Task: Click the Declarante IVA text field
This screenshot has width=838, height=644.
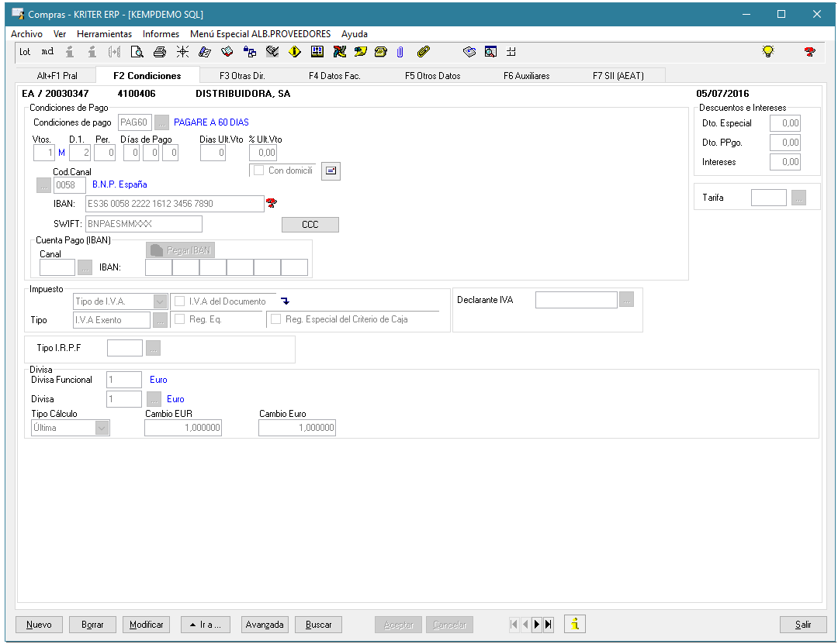Action: click(576, 300)
